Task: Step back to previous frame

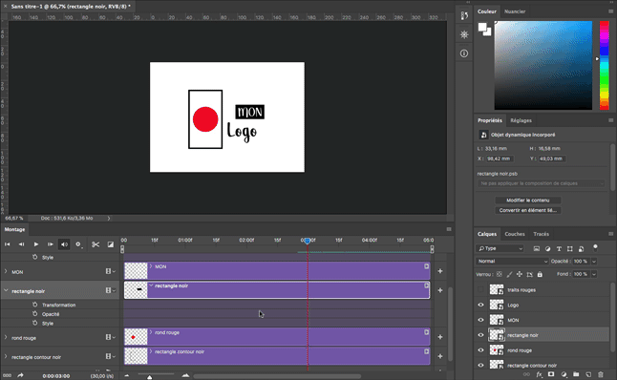Action: (21, 244)
